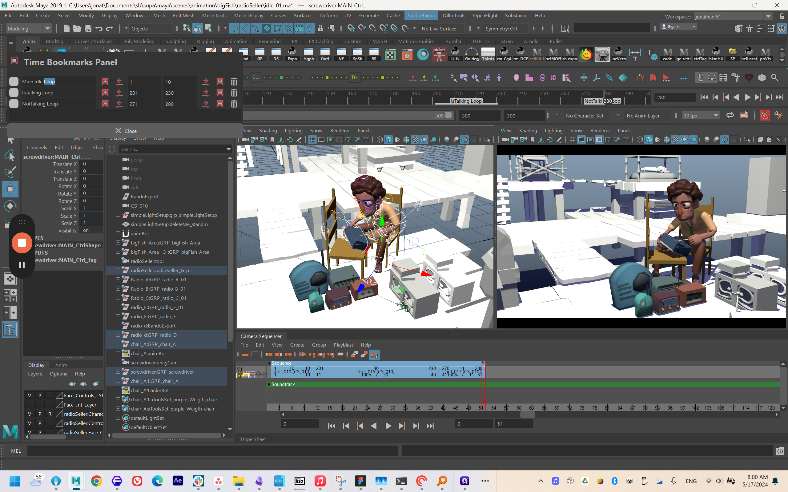Click the ik-fk shelf icon

pos(455,54)
